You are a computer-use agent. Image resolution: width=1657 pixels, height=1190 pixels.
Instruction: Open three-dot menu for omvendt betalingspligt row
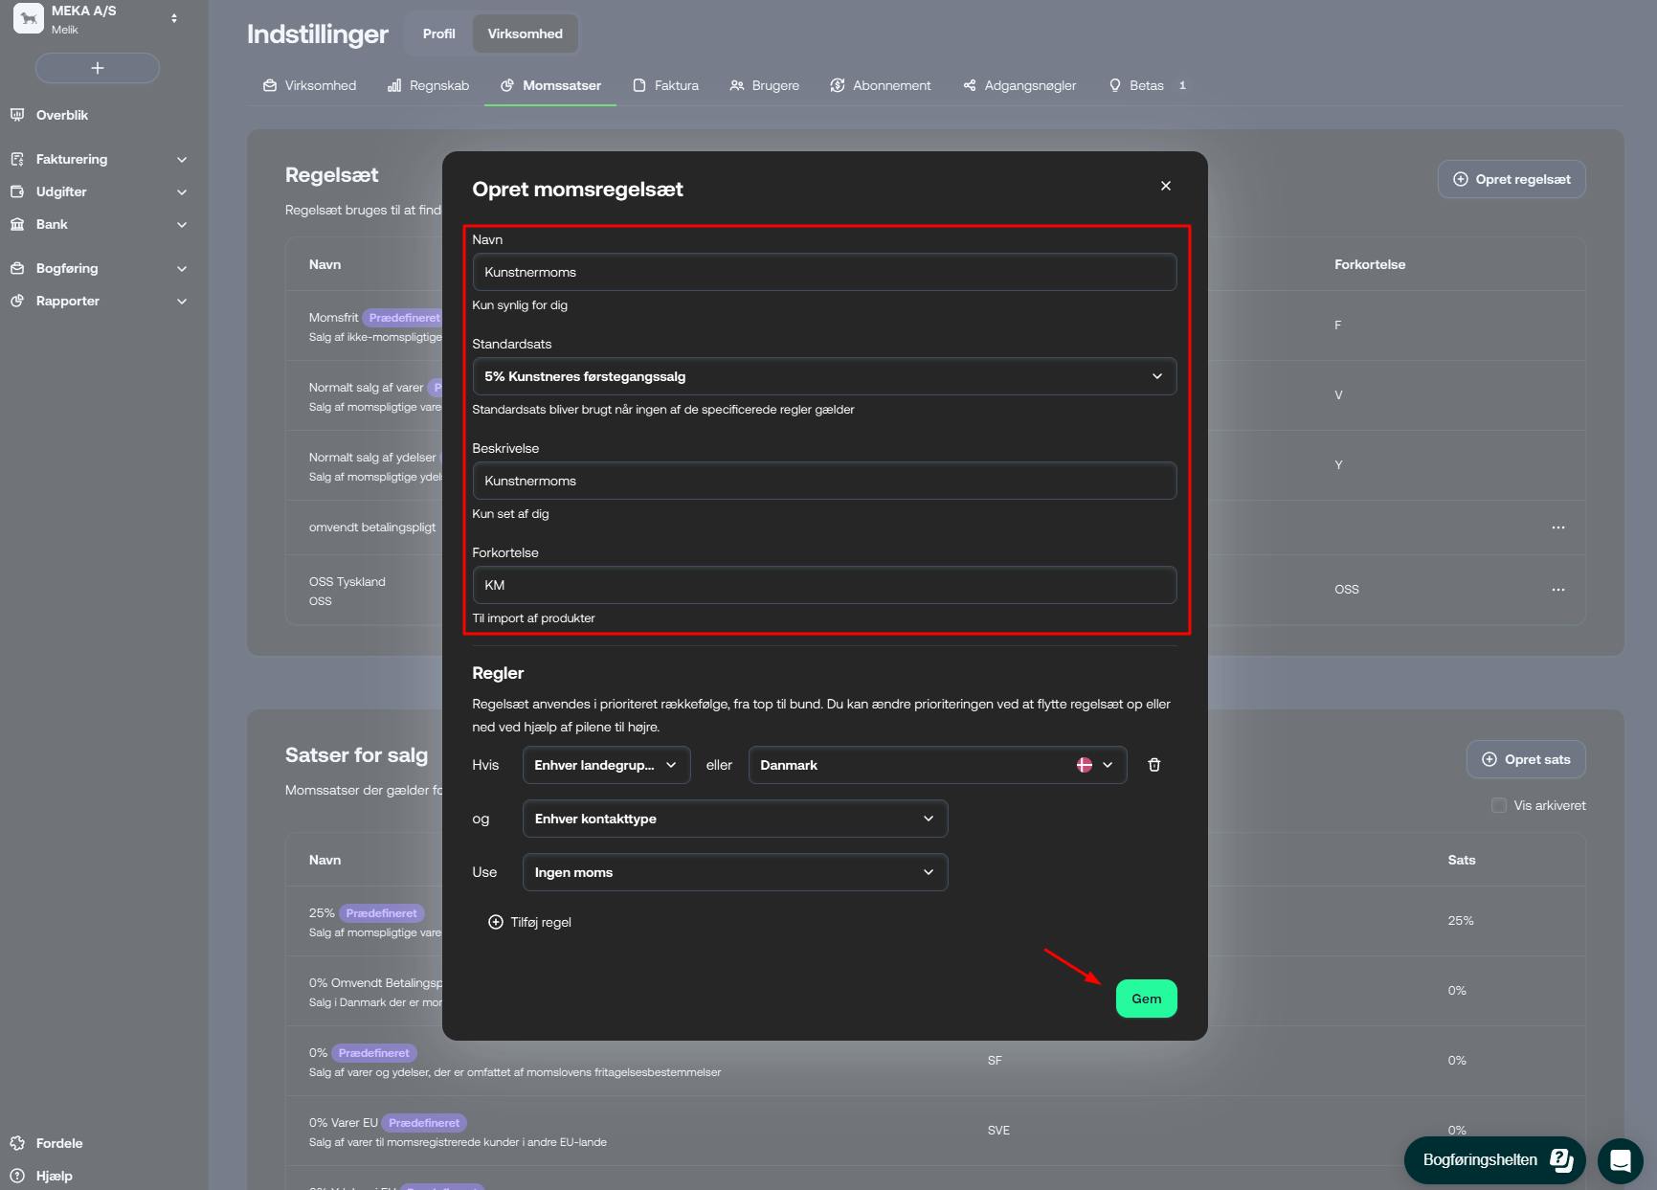click(x=1557, y=528)
